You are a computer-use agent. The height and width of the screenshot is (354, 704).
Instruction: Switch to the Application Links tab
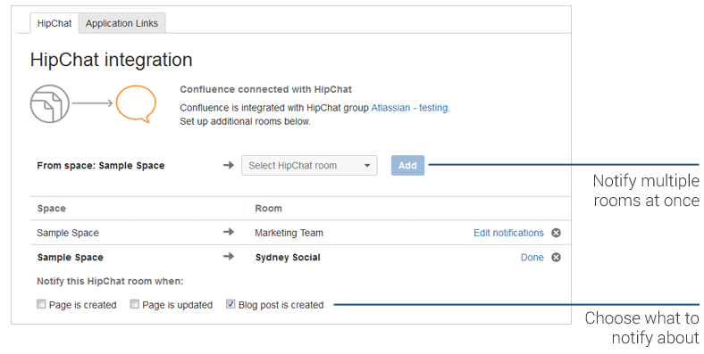122,23
